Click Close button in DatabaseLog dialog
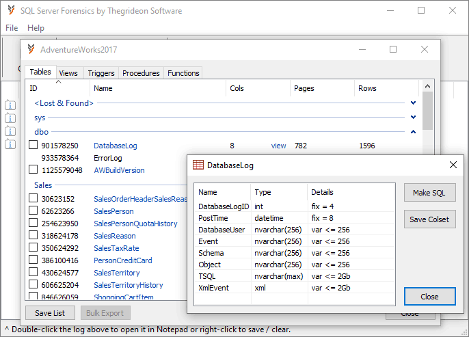The width and height of the screenshot is (469, 337). [429, 297]
